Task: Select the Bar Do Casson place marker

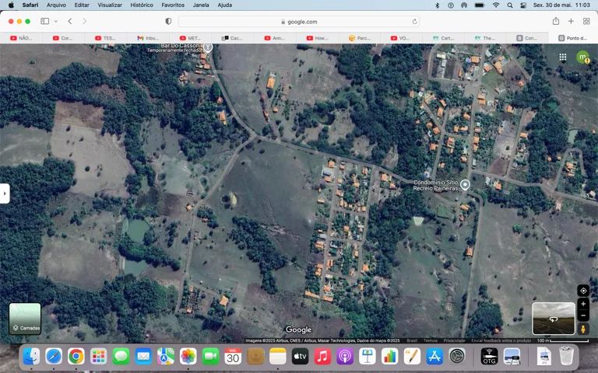Action: (x=207, y=47)
